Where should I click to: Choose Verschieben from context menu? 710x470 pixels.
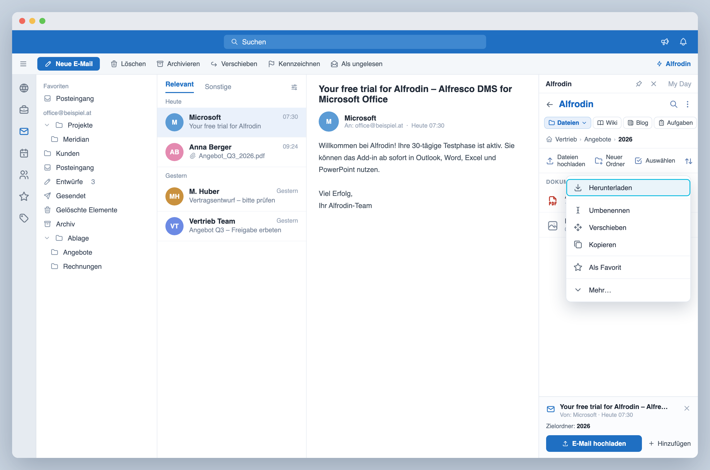click(628, 227)
